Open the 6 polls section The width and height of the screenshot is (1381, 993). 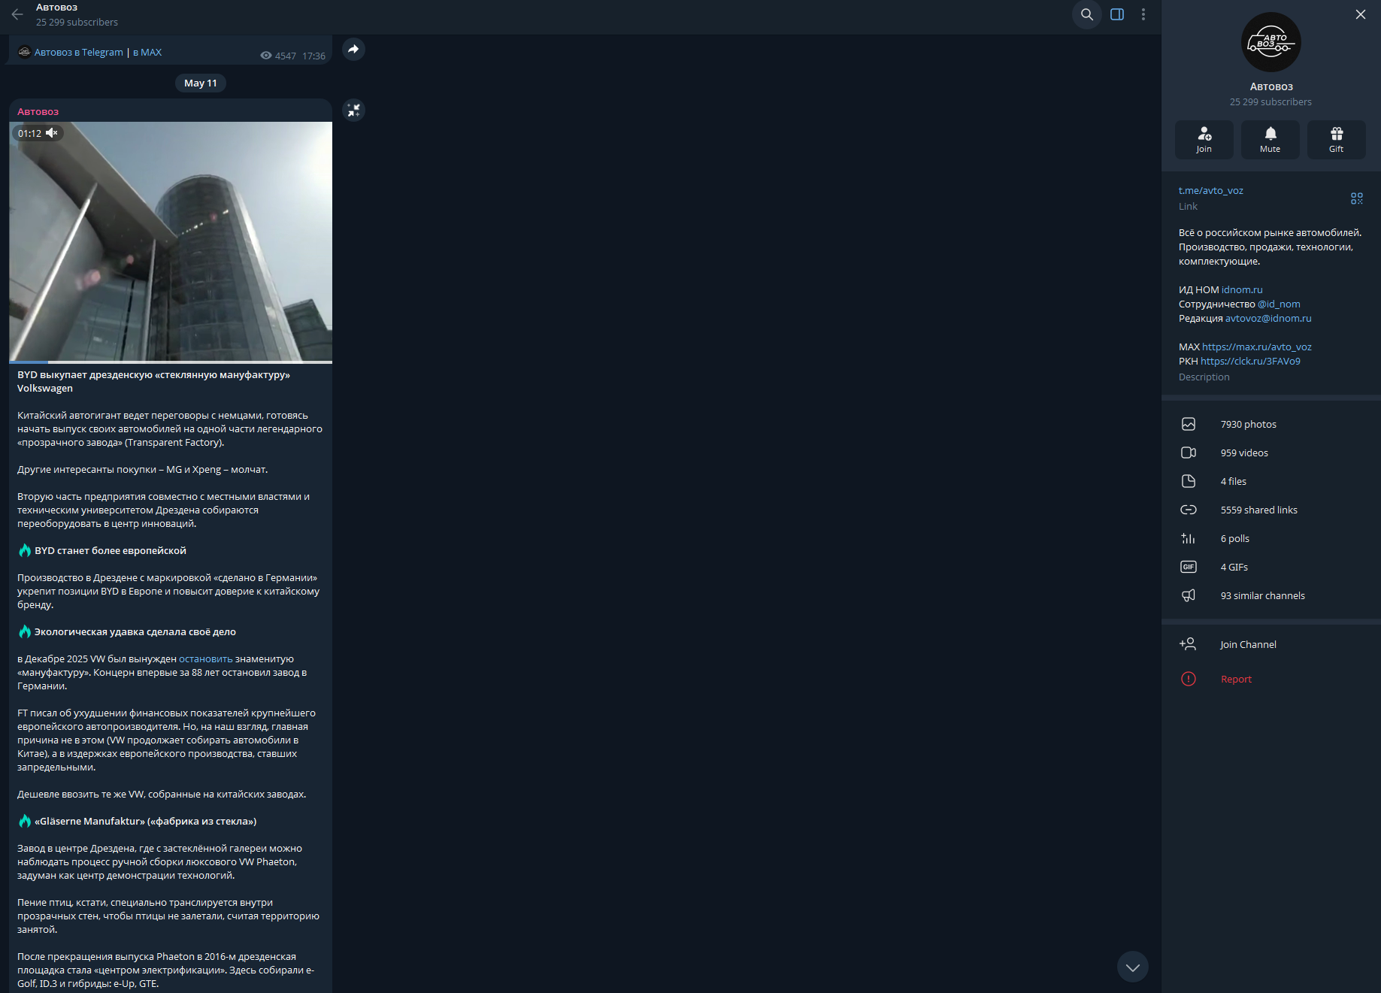1271,539
